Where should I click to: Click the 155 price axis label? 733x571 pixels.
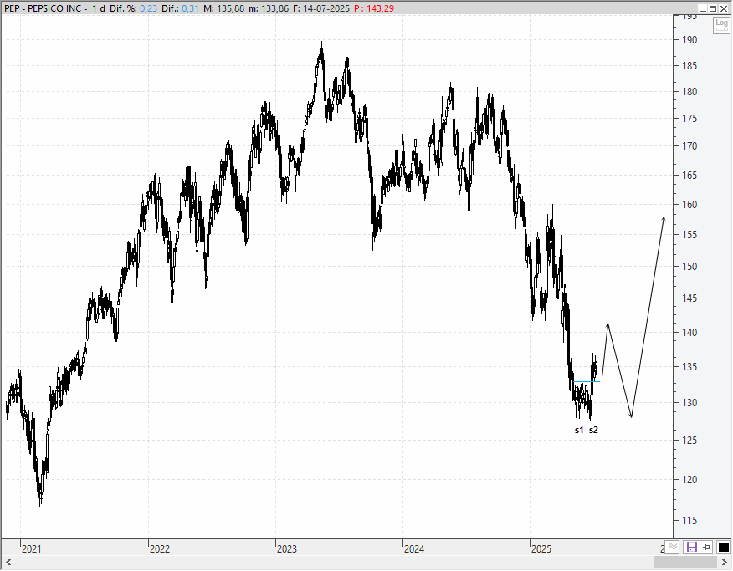pos(689,235)
